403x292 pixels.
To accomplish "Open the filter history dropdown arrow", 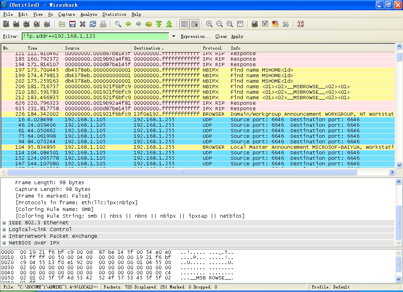I will pyautogui.click(x=174, y=36).
